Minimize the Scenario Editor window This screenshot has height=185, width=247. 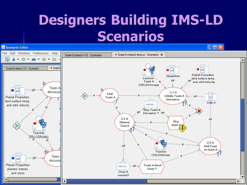point(210,47)
